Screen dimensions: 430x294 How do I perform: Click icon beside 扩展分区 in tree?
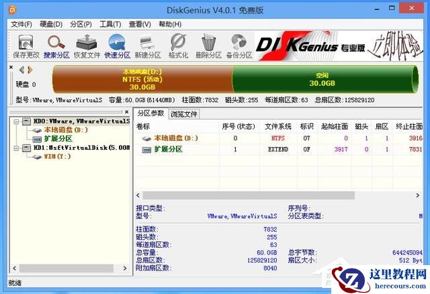37,139
